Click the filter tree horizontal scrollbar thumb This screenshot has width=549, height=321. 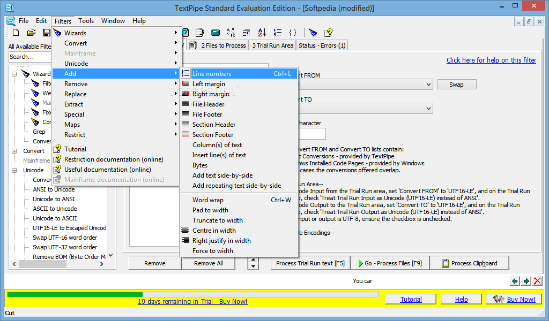pos(42,264)
